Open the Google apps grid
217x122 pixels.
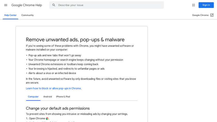point(193,5)
